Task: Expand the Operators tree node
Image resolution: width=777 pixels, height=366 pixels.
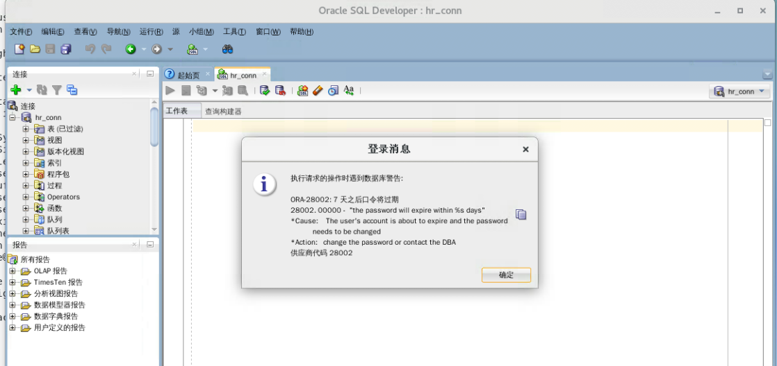Action: coord(26,197)
